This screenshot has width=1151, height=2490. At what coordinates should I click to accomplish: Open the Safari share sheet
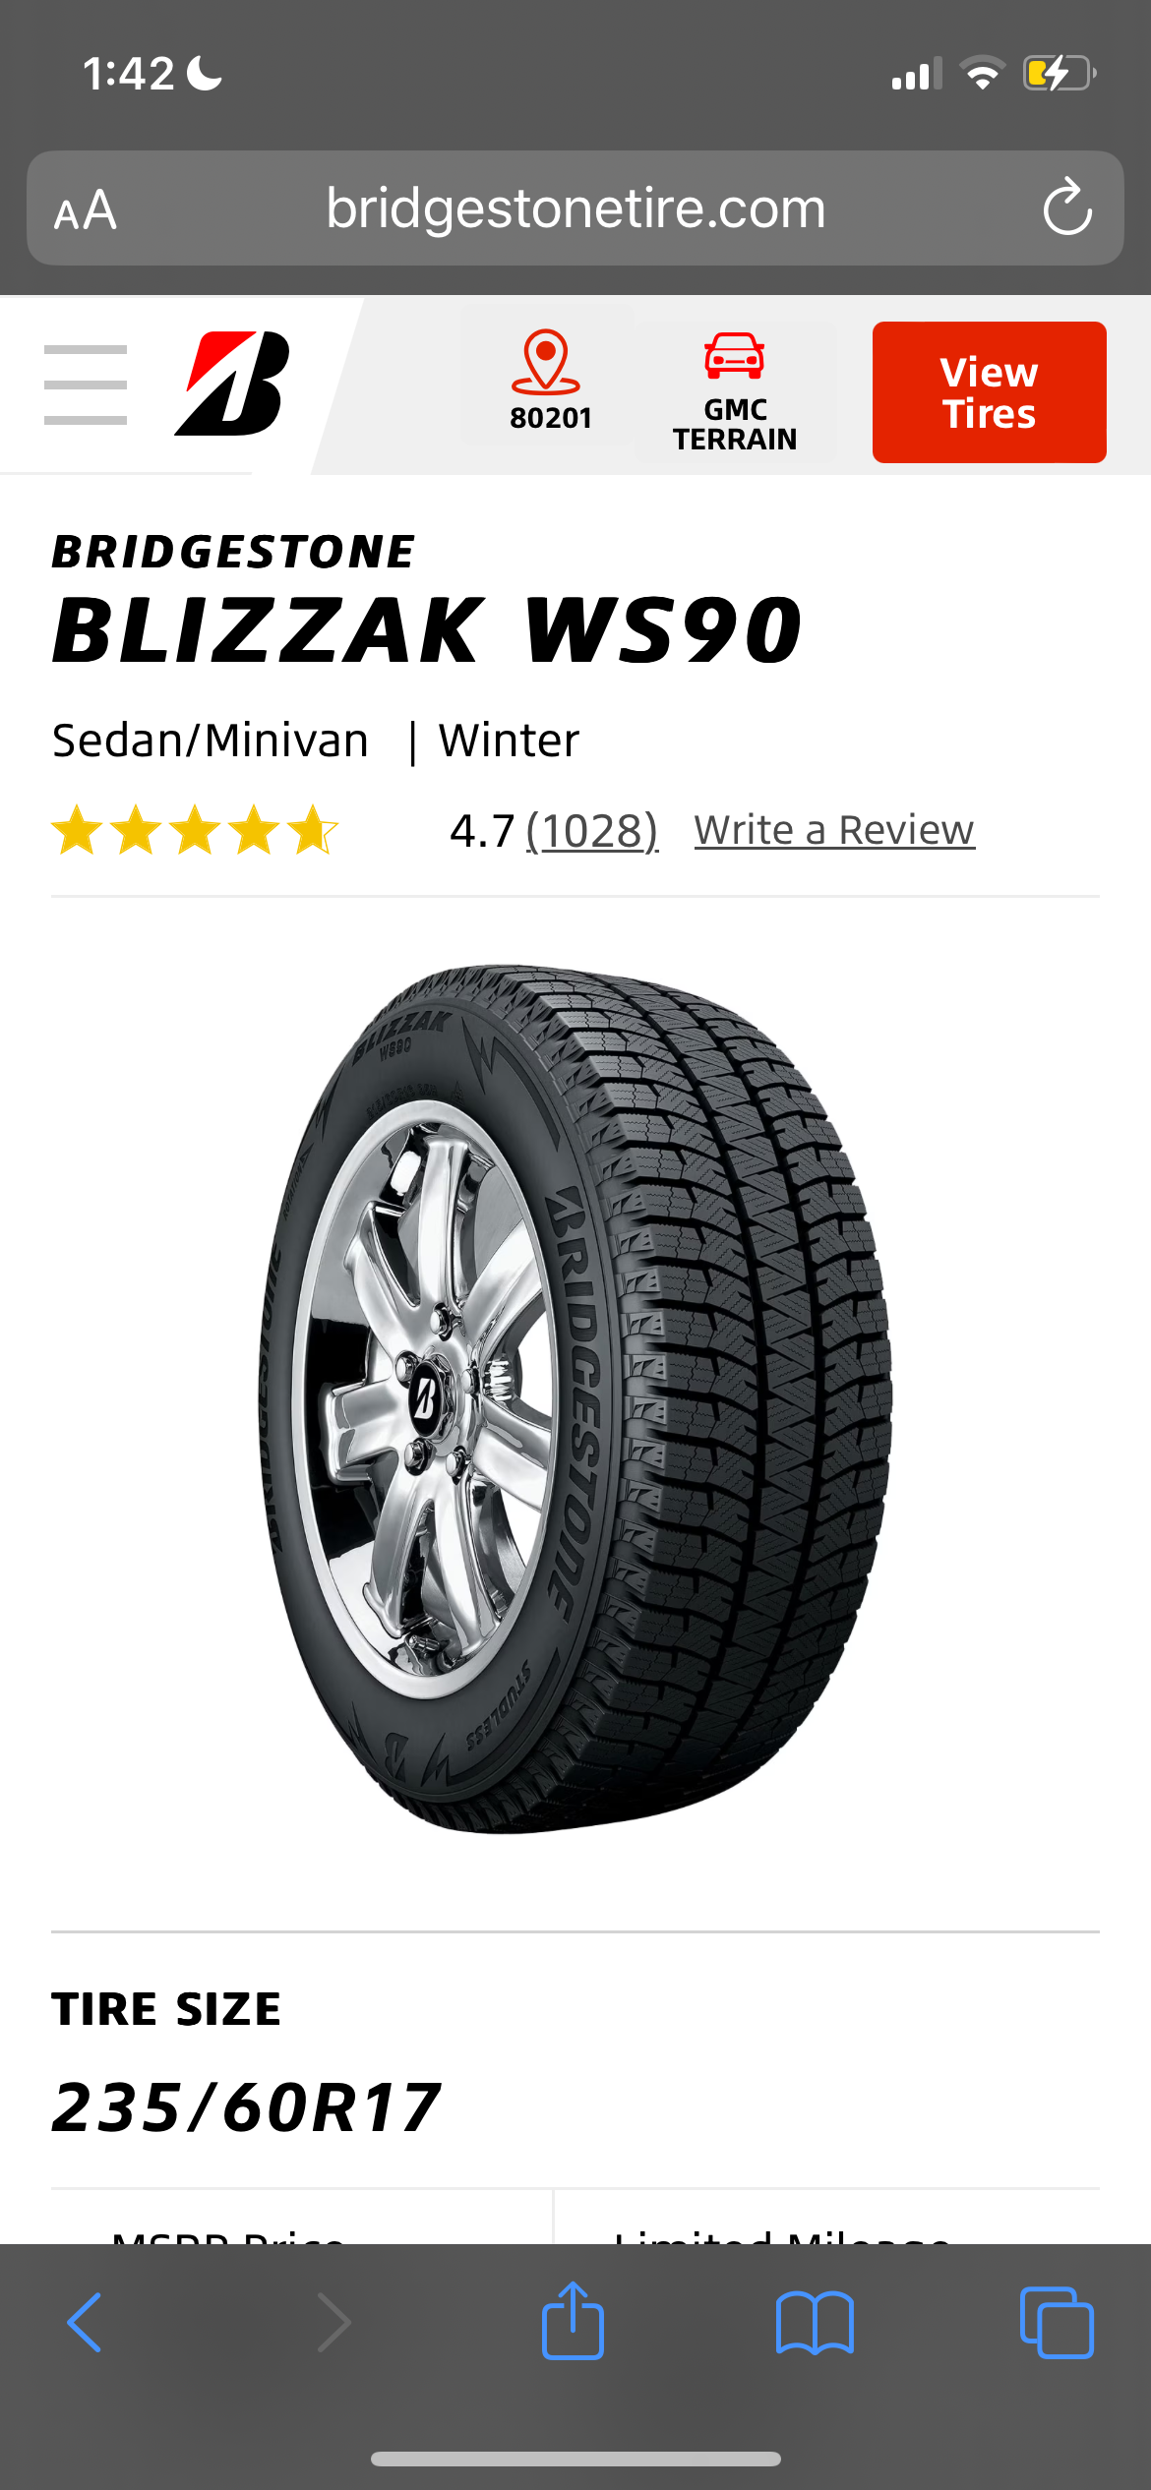(573, 2321)
